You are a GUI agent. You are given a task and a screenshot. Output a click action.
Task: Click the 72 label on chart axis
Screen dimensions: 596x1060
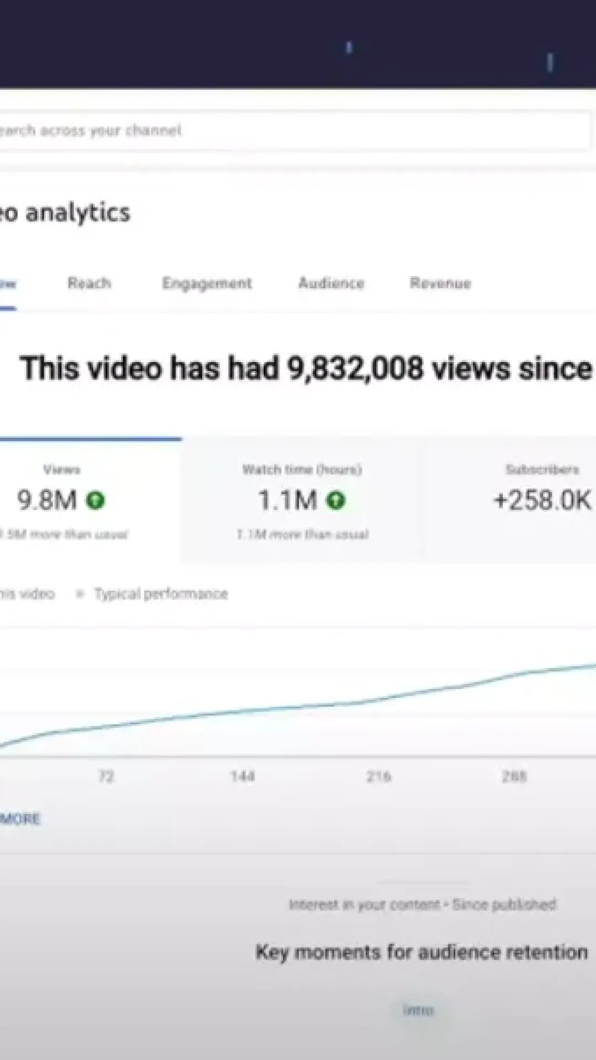(106, 777)
